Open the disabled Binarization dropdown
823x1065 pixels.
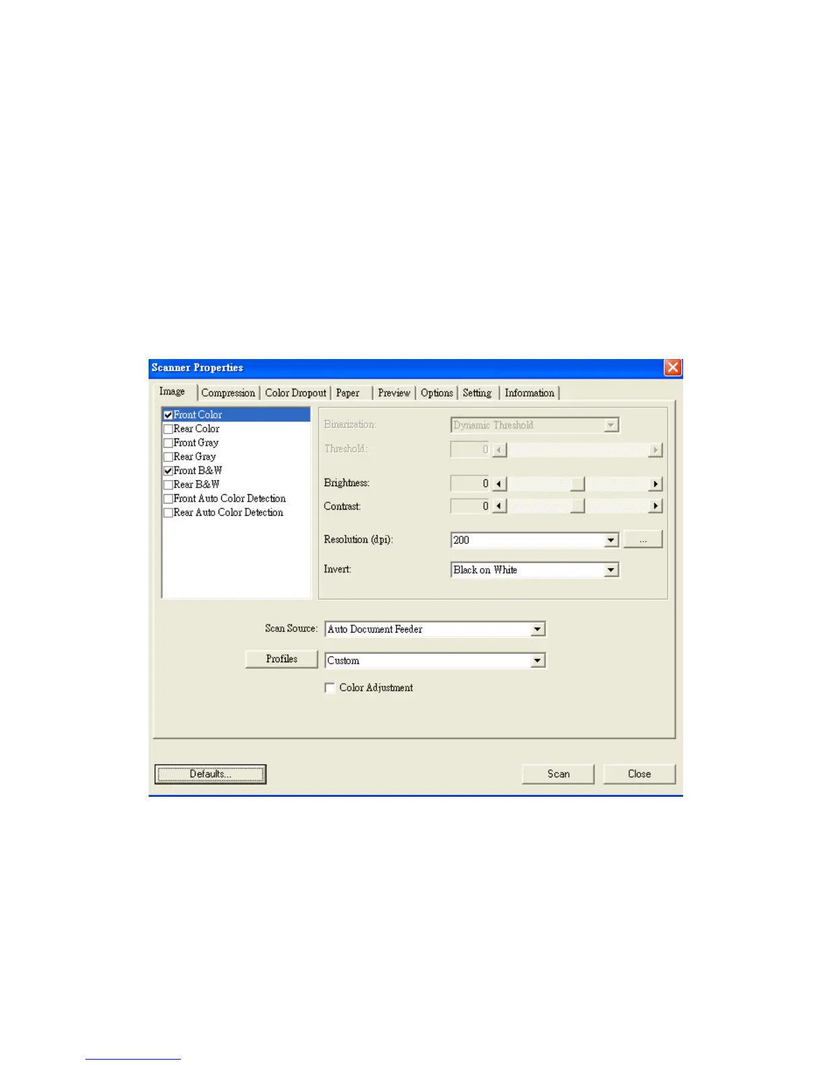[611, 425]
